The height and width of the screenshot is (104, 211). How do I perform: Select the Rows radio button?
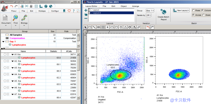click(193, 10)
